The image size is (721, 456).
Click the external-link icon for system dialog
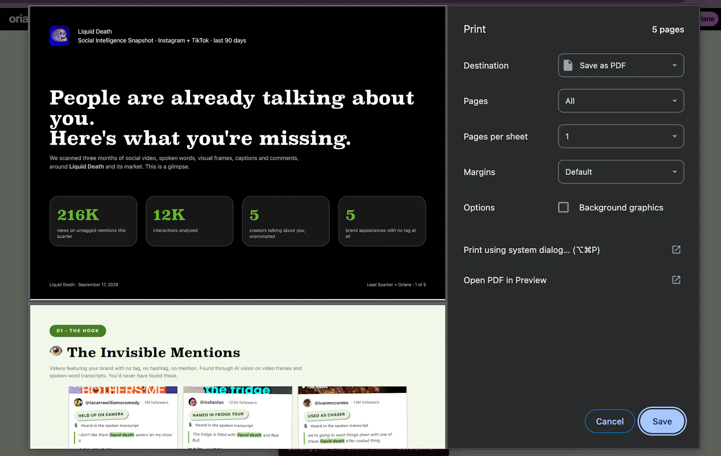click(676, 249)
